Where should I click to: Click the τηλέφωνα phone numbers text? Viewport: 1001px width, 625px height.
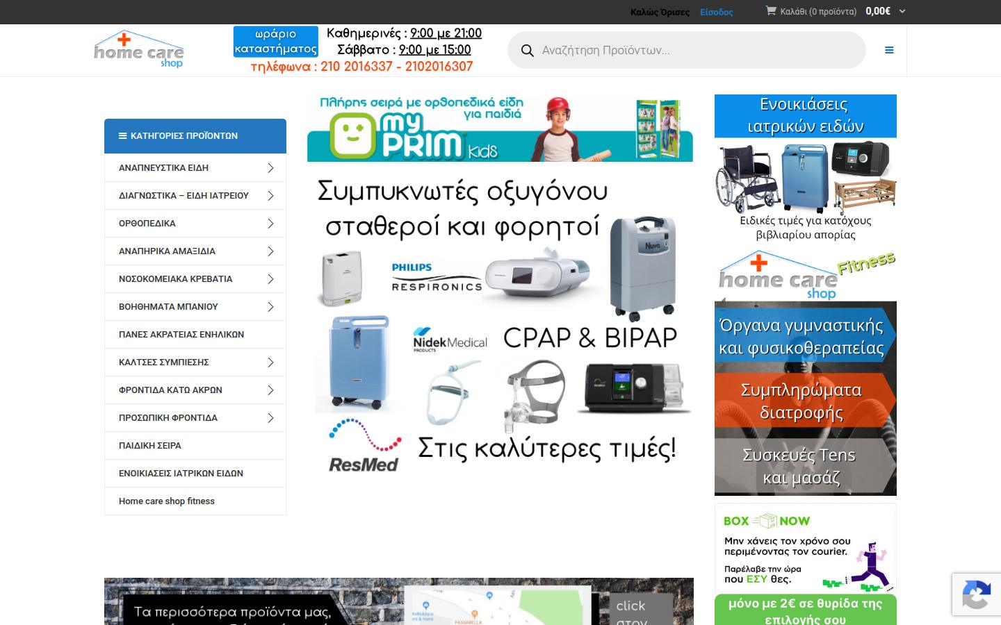coord(362,67)
